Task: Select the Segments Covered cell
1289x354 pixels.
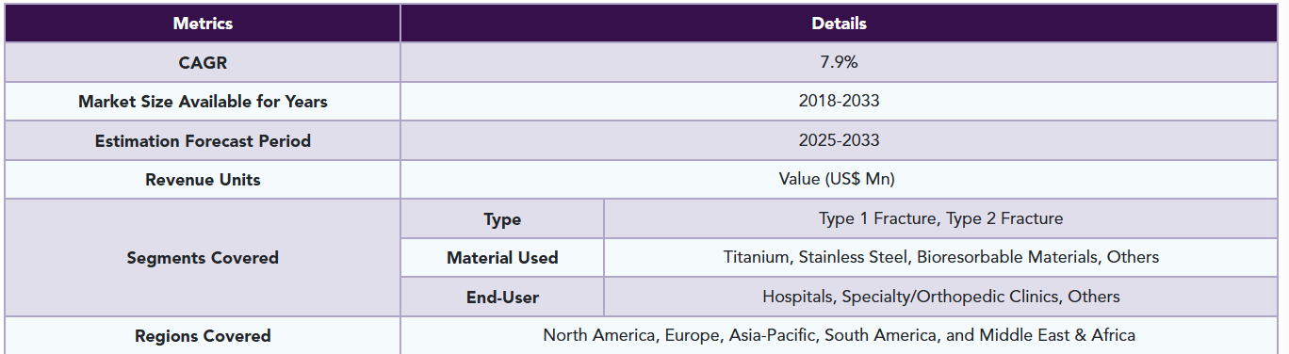Action: point(203,258)
